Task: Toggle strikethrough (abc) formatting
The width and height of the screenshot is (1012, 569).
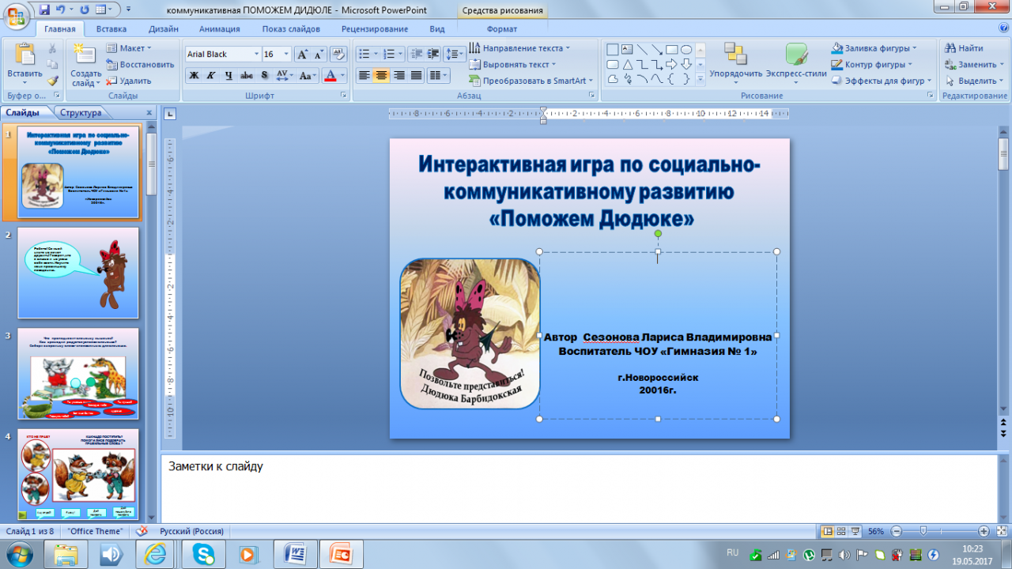Action: 246,76
